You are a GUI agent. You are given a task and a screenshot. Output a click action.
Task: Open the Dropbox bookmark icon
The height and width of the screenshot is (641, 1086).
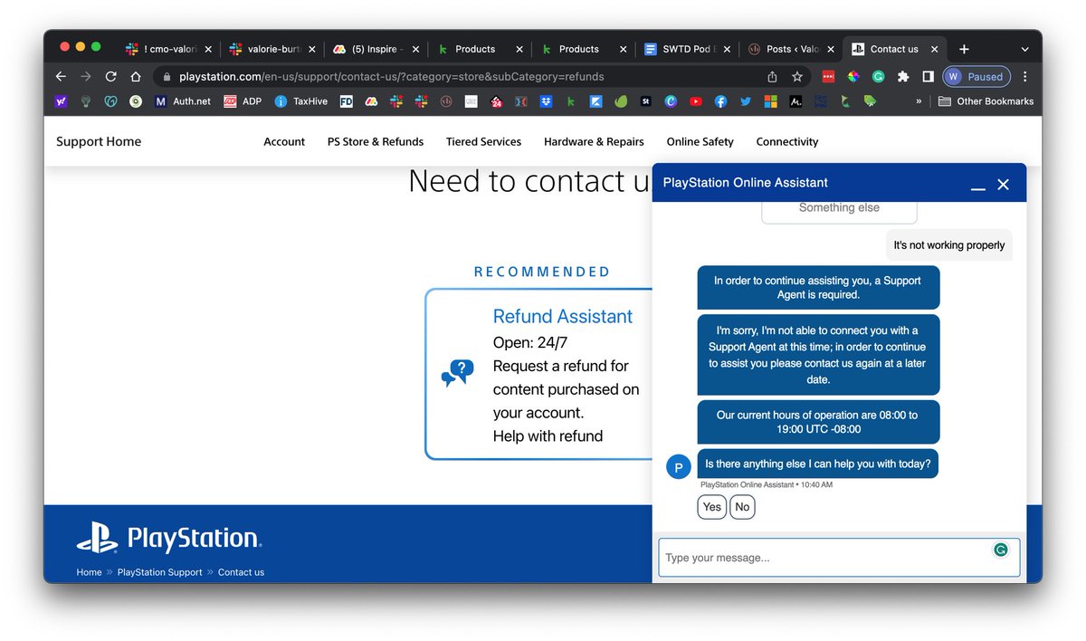(x=546, y=101)
